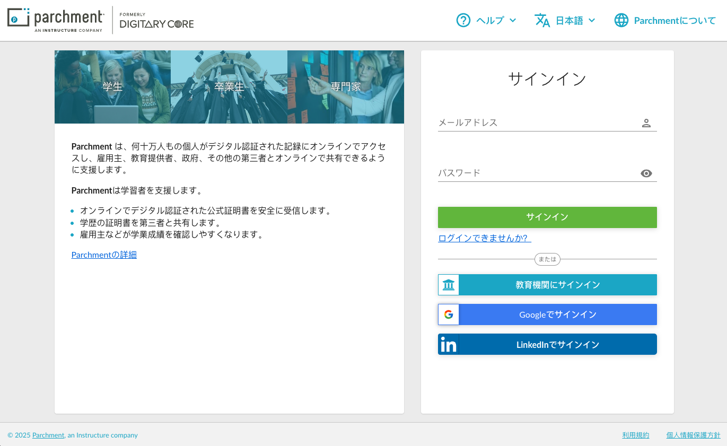Select the 専門家 banner image
Image resolution: width=727 pixels, height=446 pixels.
[346, 87]
